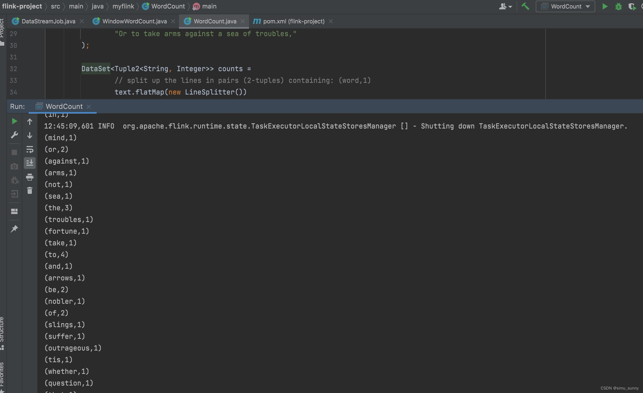Click the stop process square icon

tap(14, 152)
